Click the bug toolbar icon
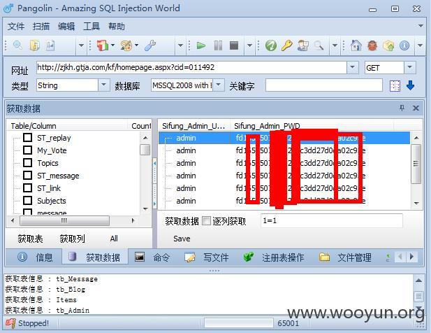 [372, 45]
